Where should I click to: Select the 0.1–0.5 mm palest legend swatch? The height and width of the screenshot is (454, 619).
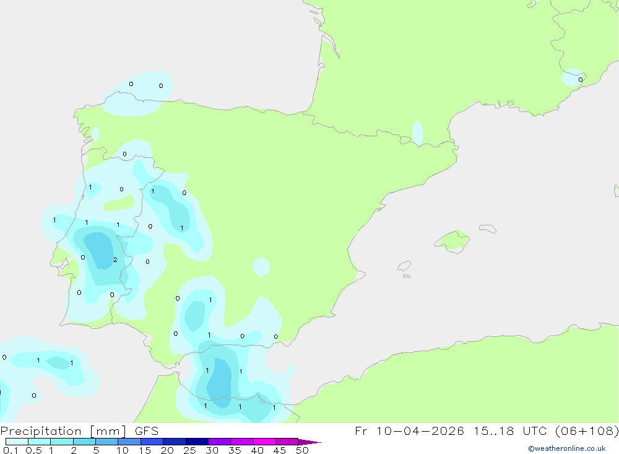17,442
